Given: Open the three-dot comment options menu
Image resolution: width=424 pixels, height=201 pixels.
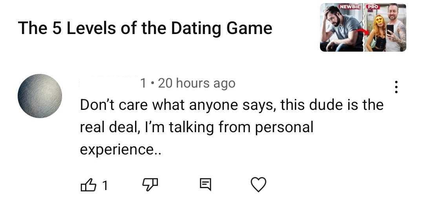Looking at the screenshot, I should point(397,87).
